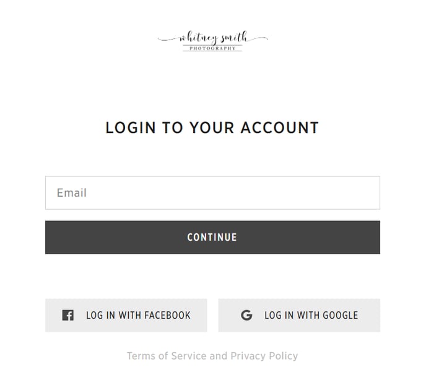Click the word 'LOGIN' in the heading

(x=131, y=127)
